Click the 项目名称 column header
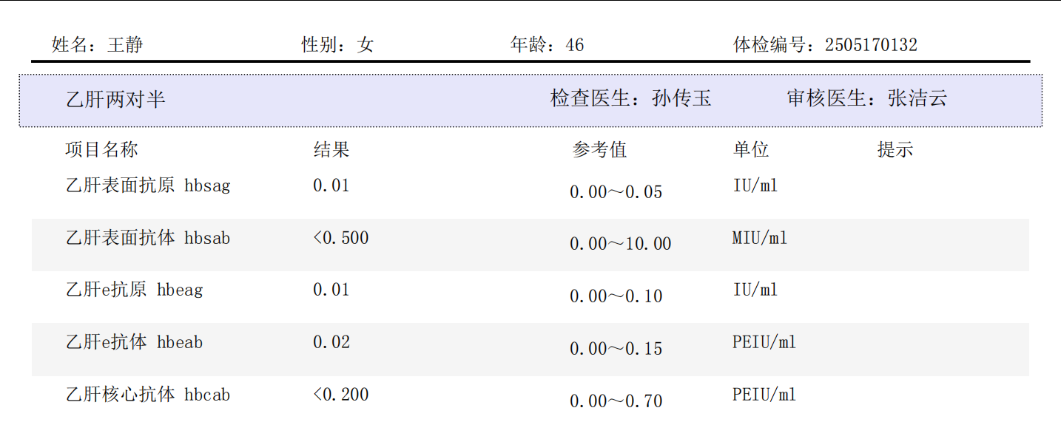This screenshot has height=439, width=1061. [101, 150]
